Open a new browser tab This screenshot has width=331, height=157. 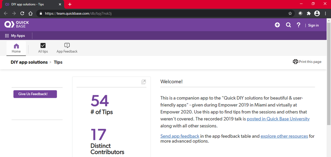(x=70, y=4)
